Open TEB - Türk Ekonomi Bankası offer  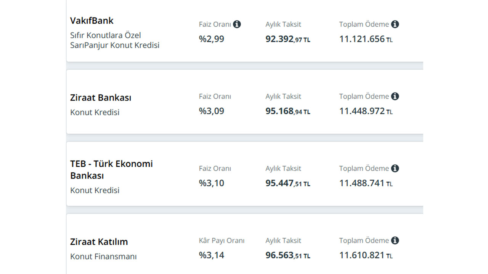point(111,170)
